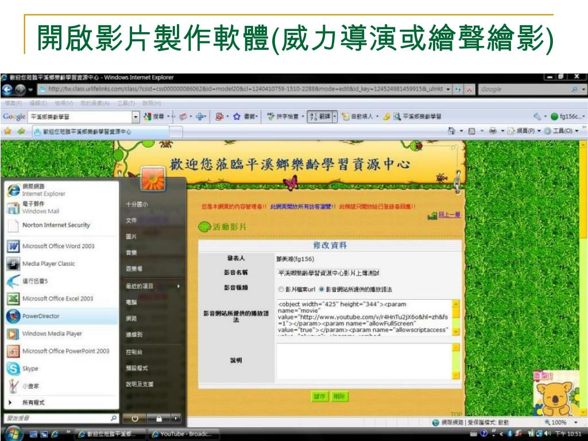The height and width of the screenshot is (441, 588).
Task: Click the browser forward arrow
Action: (20, 90)
